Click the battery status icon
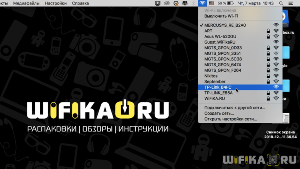Image resolution: width=300 pixels, height=169 pixels. point(231,3)
